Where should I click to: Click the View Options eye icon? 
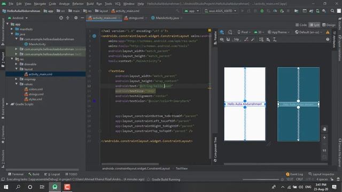click(222, 39)
